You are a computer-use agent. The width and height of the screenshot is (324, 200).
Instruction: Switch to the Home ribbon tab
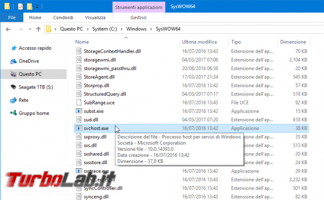pos(35,17)
